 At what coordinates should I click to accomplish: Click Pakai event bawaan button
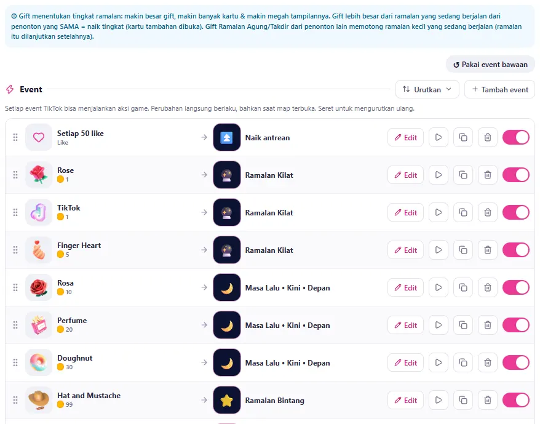click(490, 65)
